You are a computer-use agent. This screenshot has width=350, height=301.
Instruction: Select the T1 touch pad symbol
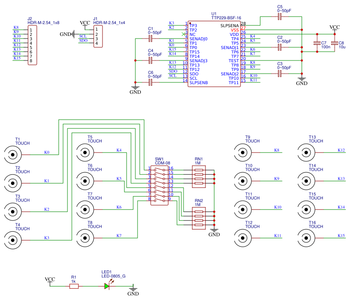pyautogui.click(x=12, y=155)
